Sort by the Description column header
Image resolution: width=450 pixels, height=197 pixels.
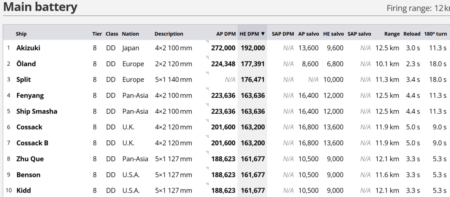(x=169, y=34)
